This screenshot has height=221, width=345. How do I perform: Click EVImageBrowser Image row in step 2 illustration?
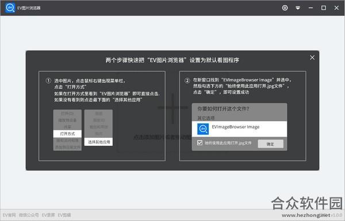point(239,129)
